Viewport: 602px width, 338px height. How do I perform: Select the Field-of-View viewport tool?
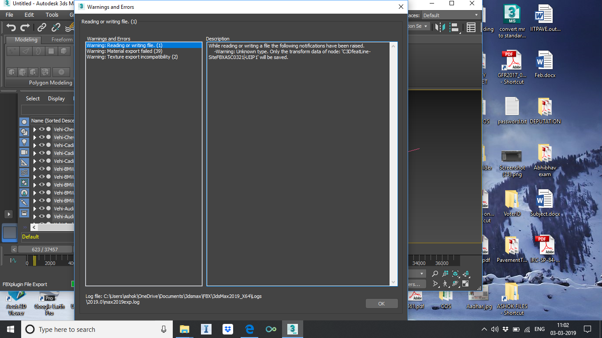435,284
